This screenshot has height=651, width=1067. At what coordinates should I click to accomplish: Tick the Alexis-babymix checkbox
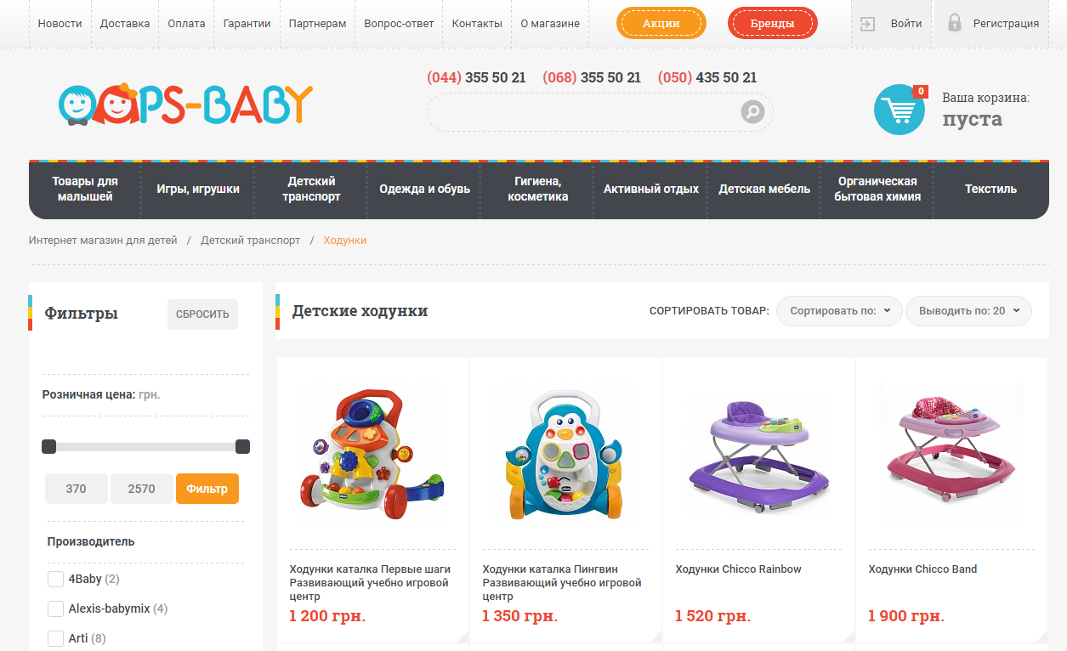tap(55, 609)
